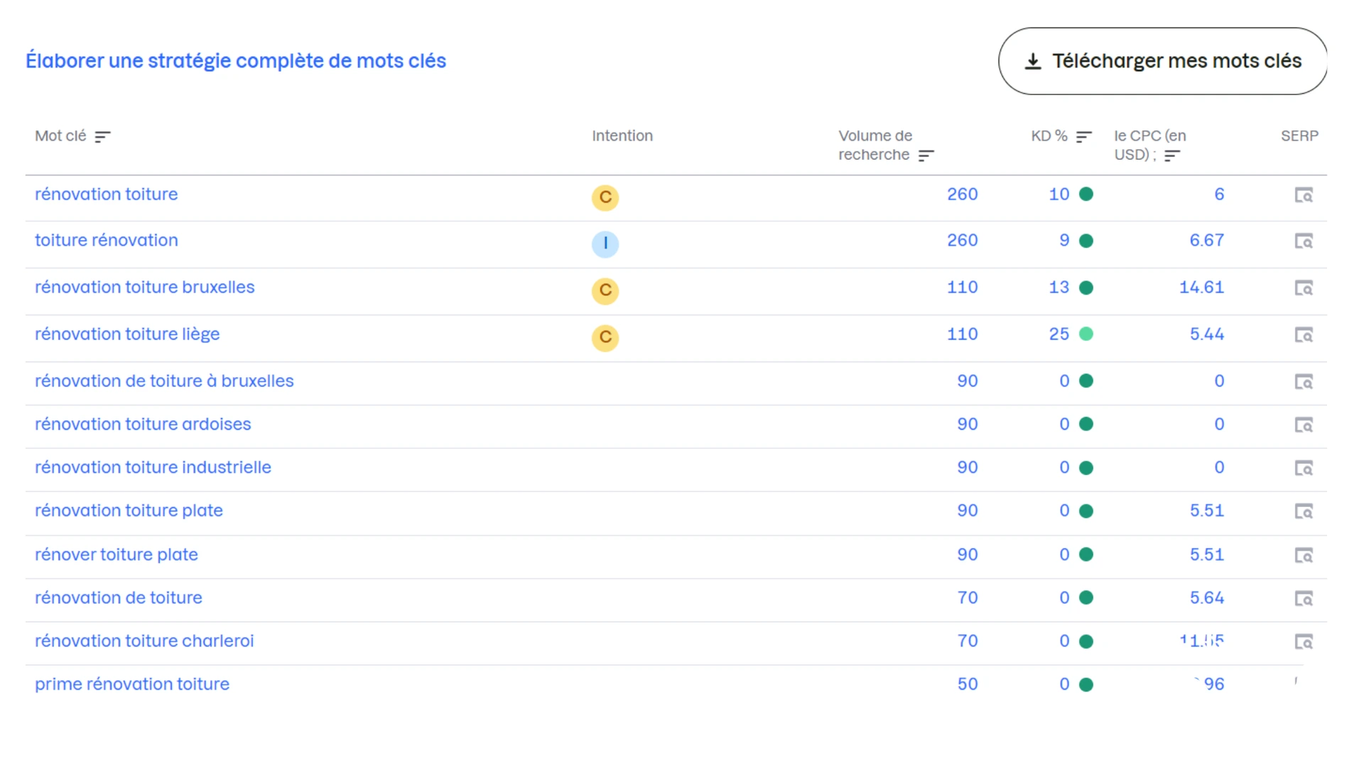Screen dimensions: 1364x767
Task: Click search volume 260 for toiture rénovation
Action: click(963, 241)
